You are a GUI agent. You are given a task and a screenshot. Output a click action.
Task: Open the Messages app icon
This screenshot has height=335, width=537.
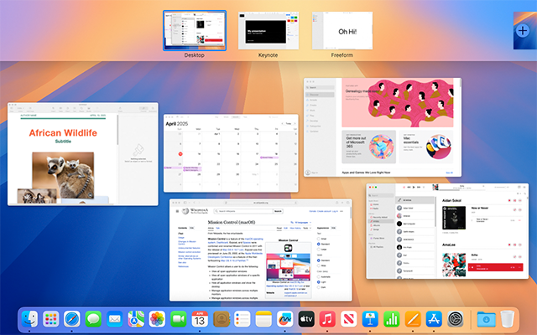[93, 319]
